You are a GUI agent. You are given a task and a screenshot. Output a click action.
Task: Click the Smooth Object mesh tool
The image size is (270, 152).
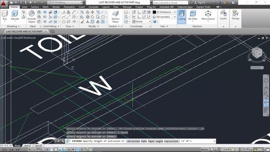[x=32, y=16]
